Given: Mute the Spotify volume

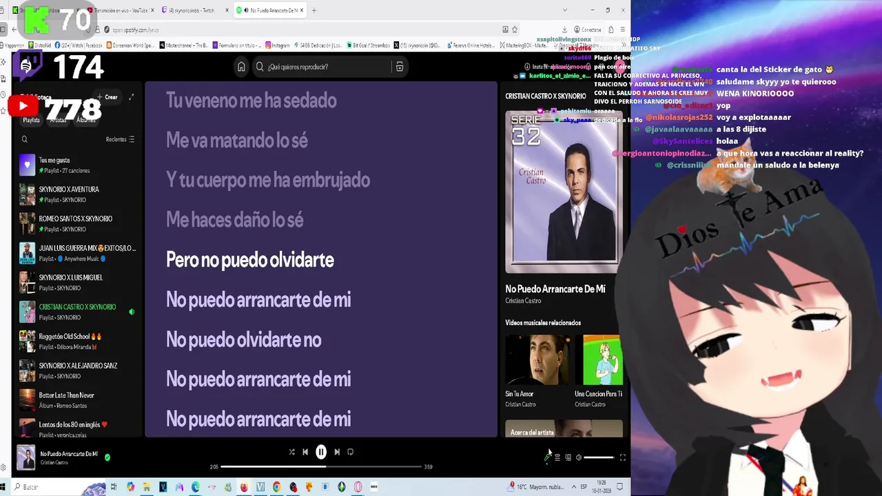Looking at the screenshot, I should (579, 457).
